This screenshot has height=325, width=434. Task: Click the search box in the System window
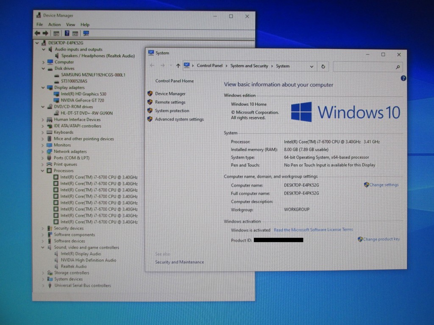coord(367,67)
